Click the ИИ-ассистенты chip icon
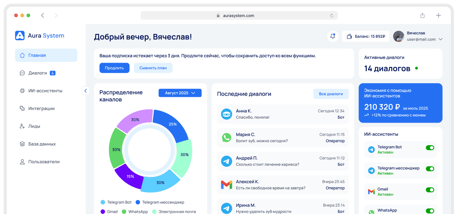This screenshot has height=214, width=458. pos(22,91)
